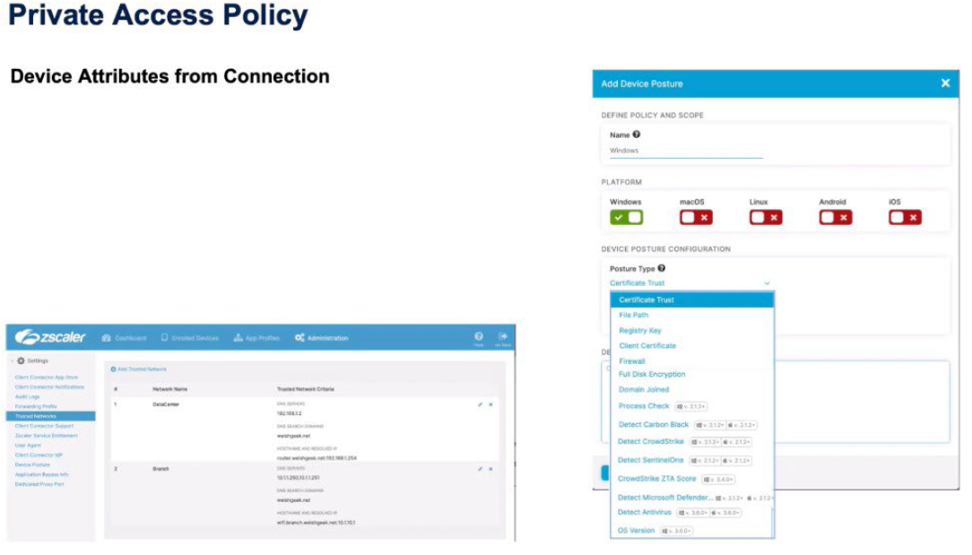The image size is (972, 555).
Task: Select Device Posture in the Settings sidebar
Action: coord(33,464)
